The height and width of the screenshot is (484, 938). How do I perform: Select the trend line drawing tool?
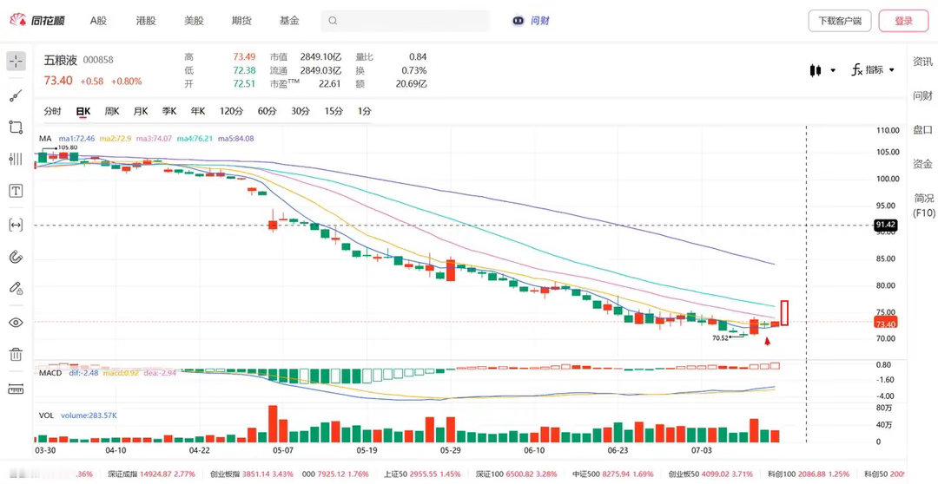tap(17, 95)
